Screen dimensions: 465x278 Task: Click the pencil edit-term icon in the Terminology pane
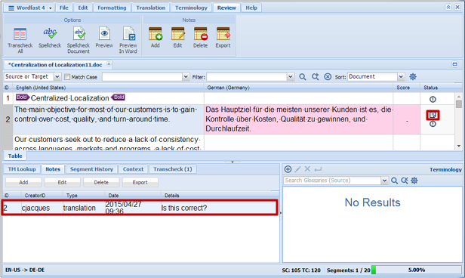click(297, 169)
